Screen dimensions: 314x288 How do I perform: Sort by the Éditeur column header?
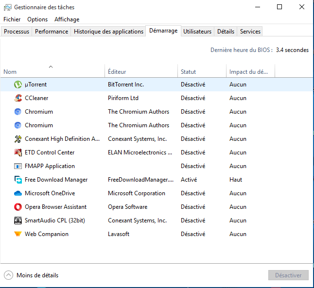(x=141, y=71)
